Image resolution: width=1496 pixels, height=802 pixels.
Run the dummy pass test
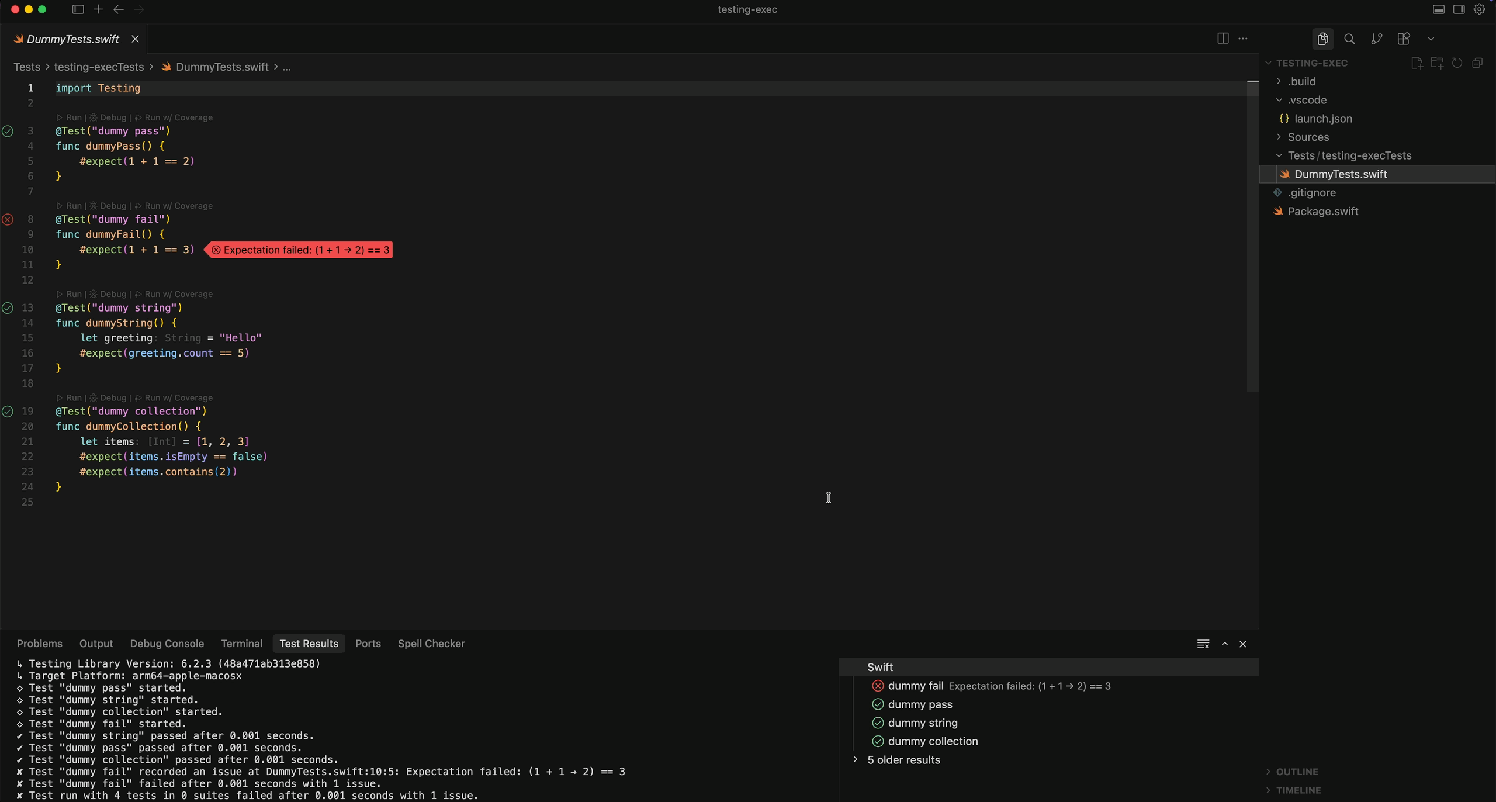(x=73, y=117)
